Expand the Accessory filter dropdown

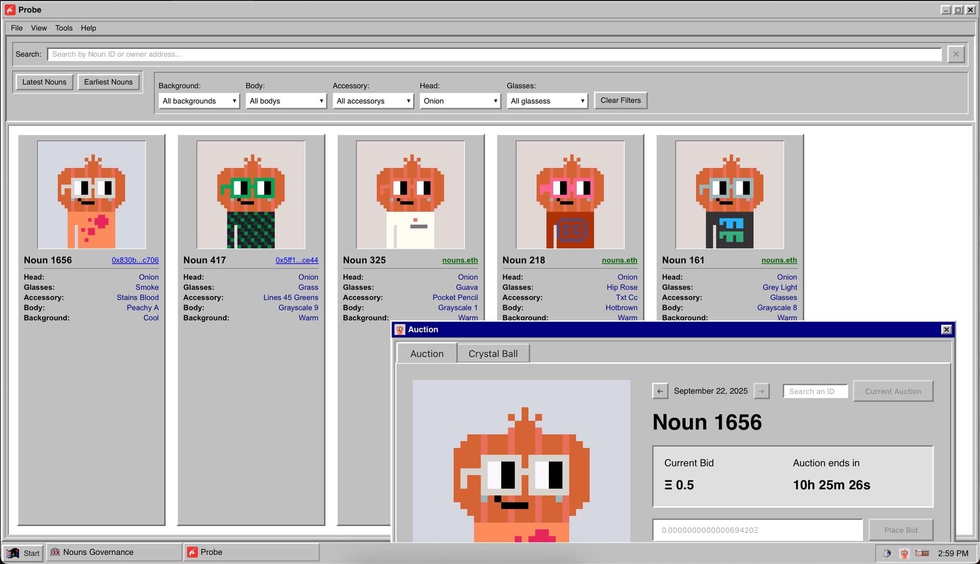[373, 101]
